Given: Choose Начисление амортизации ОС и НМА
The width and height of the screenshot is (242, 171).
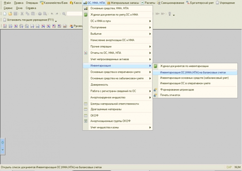Looking at the screenshot, I should [112, 40].
